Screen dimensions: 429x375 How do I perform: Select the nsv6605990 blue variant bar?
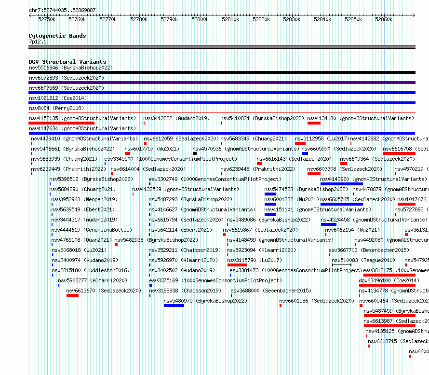tap(305, 153)
